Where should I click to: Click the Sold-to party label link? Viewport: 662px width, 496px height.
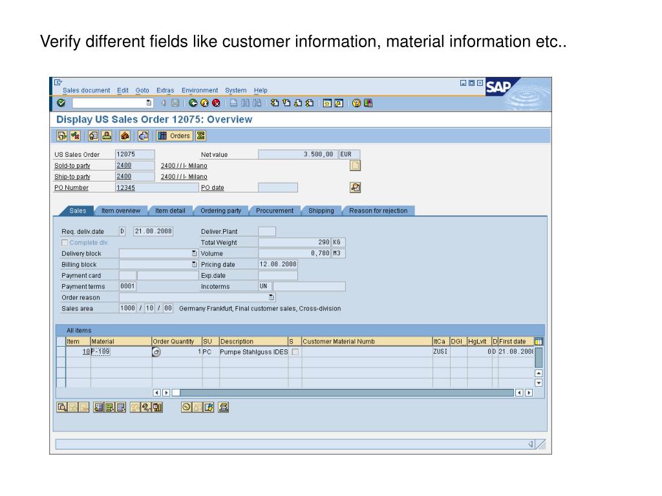pos(72,166)
